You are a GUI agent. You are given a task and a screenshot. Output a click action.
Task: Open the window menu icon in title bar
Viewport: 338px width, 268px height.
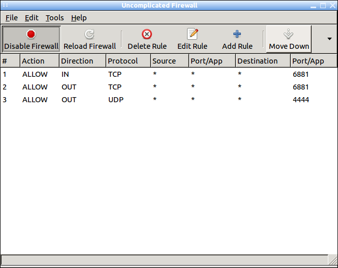6,5
